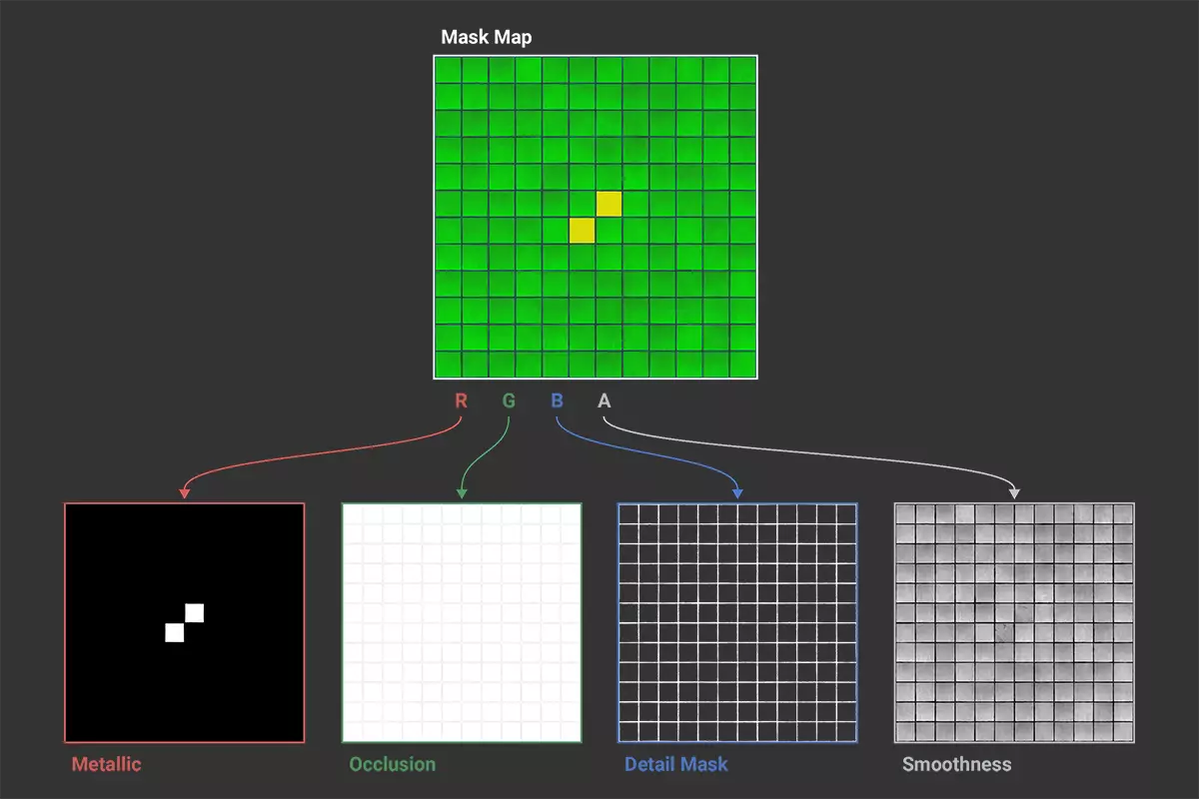
Task: Click the Detail Mask text label
Action: click(x=676, y=765)
